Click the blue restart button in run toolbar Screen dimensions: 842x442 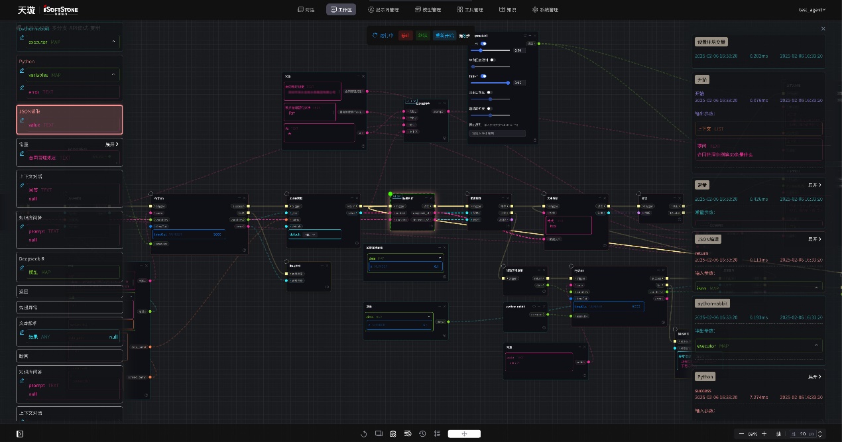click(444, 36)
